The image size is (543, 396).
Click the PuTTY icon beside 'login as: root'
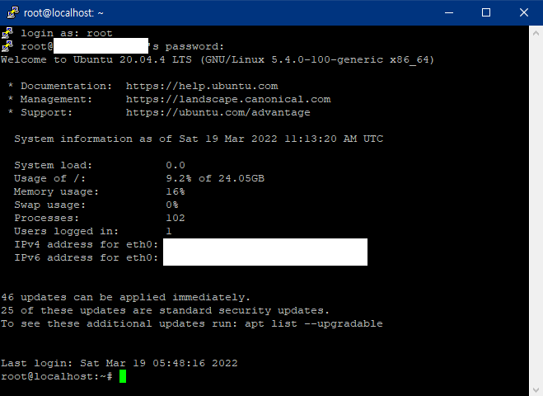tap(7, 33)
